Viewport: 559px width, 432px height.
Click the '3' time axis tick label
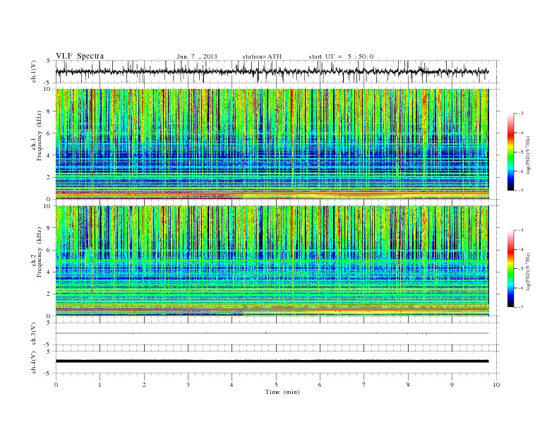[188, 385]
